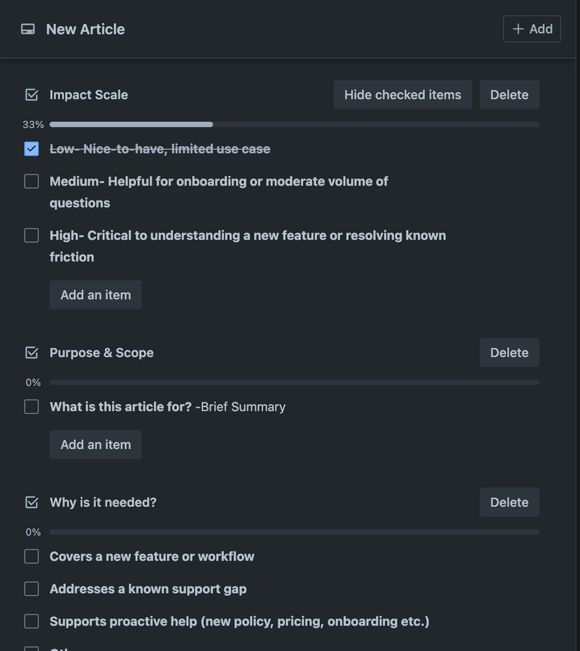Image resolution: width=580 pixels, height=651 pixels.
Task: Add an item to Purpose & Scope
Action: [x=96, y=444]
